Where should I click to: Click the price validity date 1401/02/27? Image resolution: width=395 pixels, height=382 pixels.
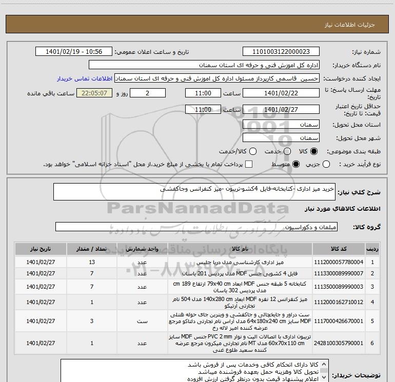pyautogui.click(x=281, y=109)
